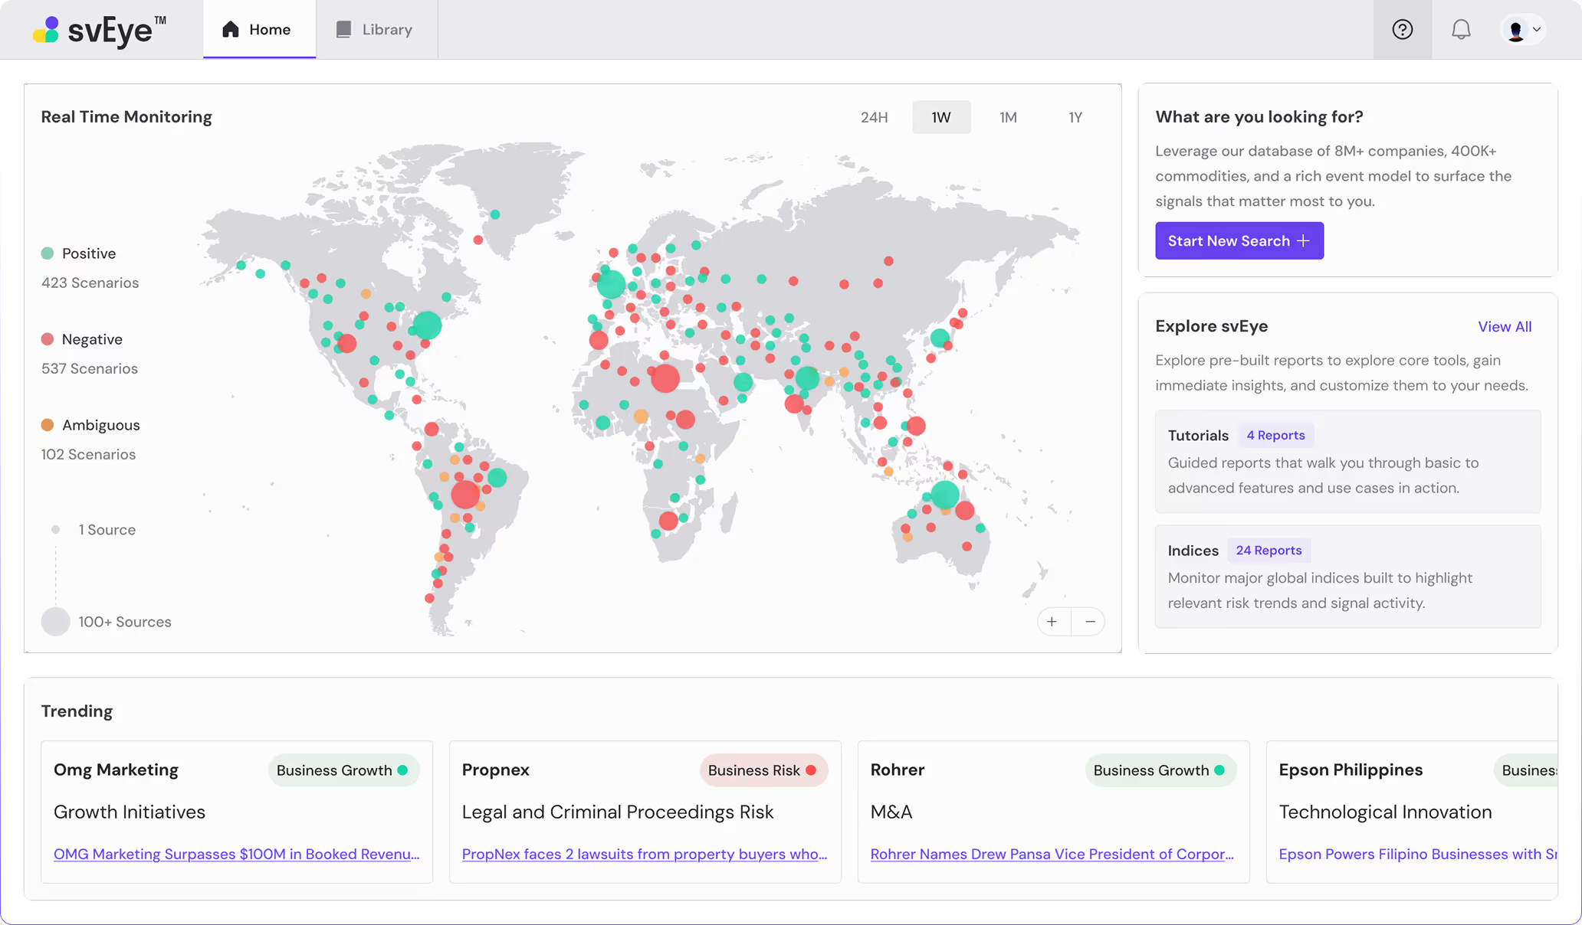Switch to the Library tab

[x=386, y=29]
